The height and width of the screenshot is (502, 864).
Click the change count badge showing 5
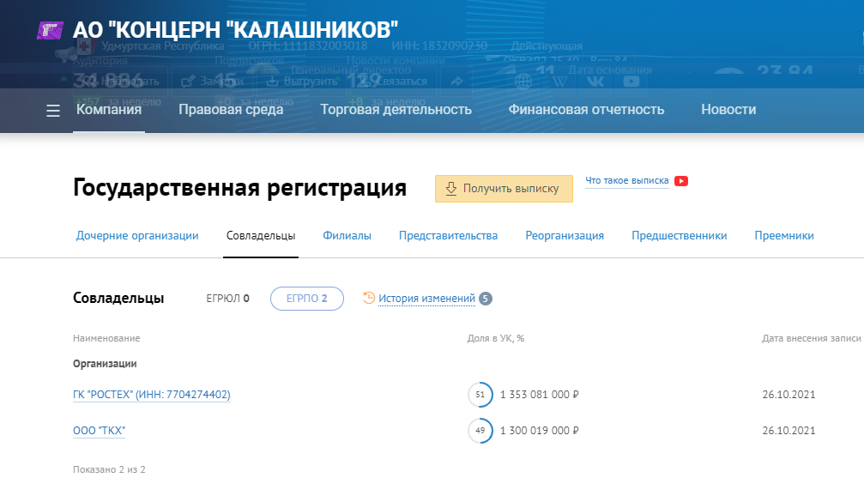pos(486,299)
